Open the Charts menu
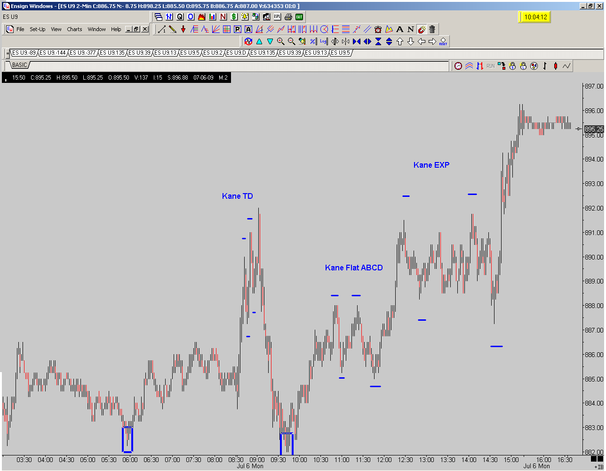The height and width of the screenshot is (471, 606). coord(74,29)
